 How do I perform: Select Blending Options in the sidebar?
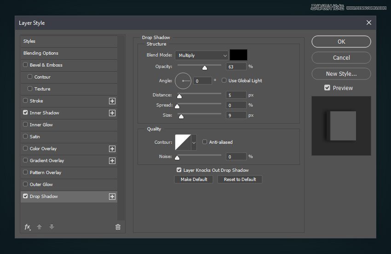tap(41, 53)
